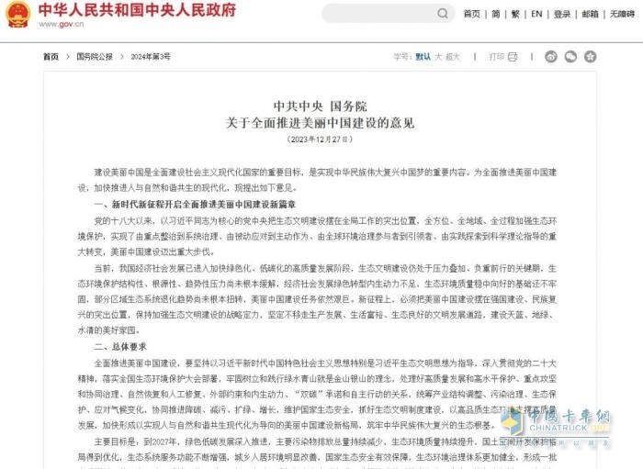Open the 邮箱 mailbox link

point(590,15)
